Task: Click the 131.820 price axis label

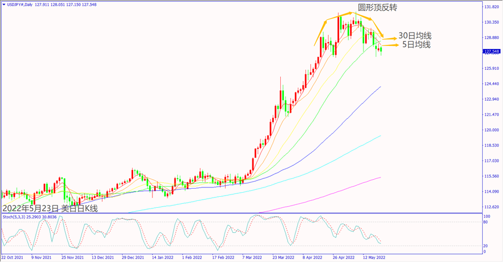Action: tap(491, 7)
